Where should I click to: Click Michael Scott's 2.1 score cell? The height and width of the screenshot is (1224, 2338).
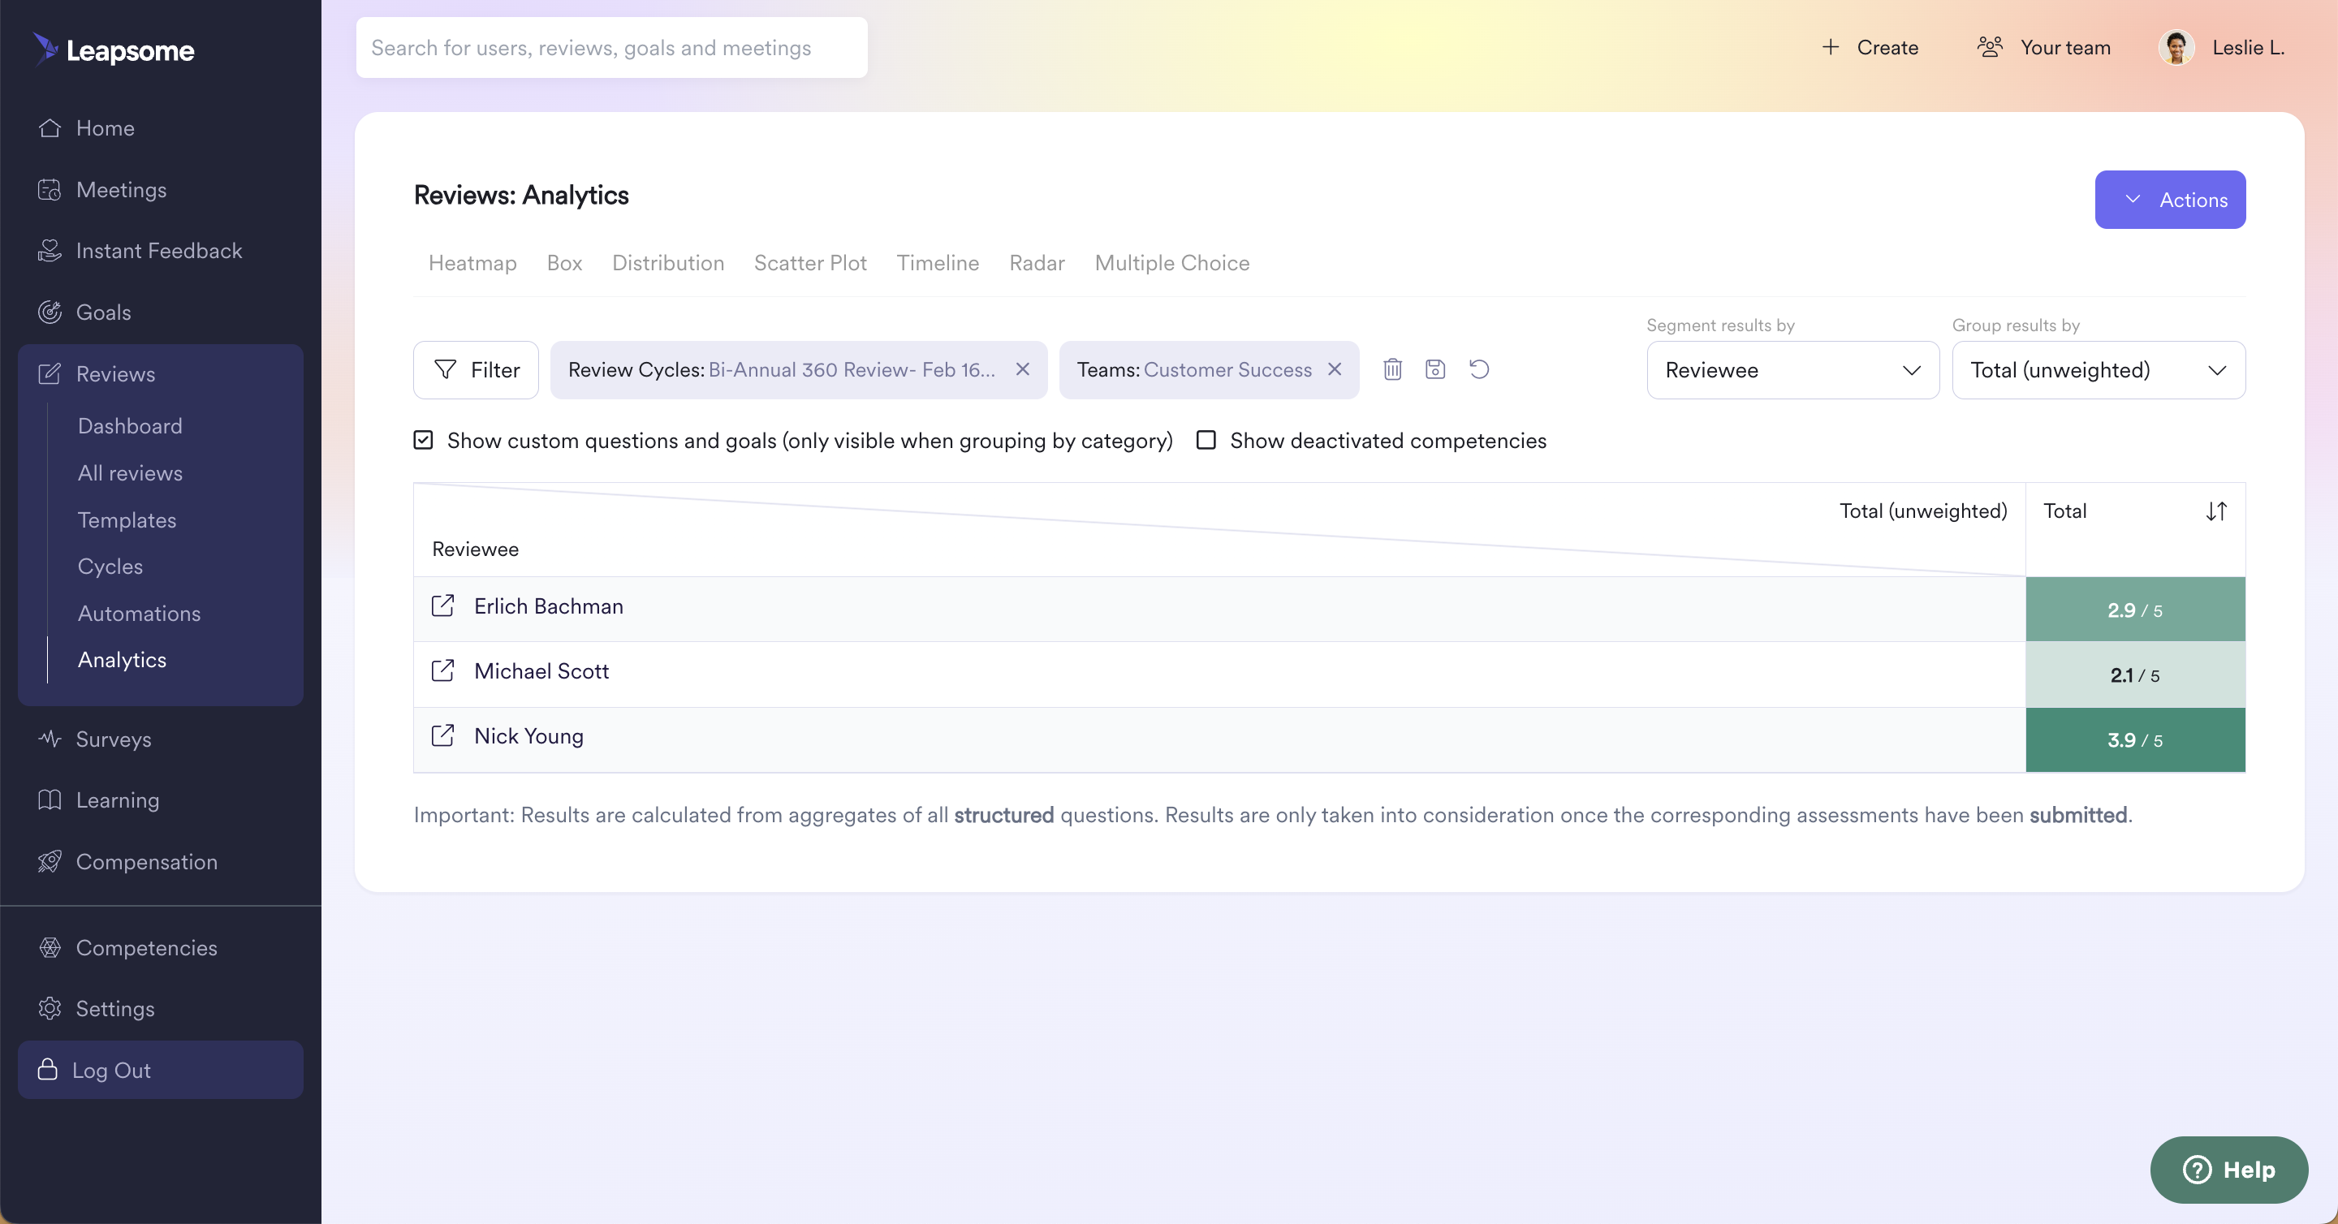(2135, 674)
